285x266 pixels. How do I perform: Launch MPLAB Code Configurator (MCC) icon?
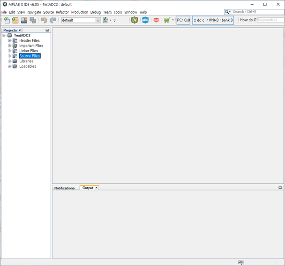point(145,20)
